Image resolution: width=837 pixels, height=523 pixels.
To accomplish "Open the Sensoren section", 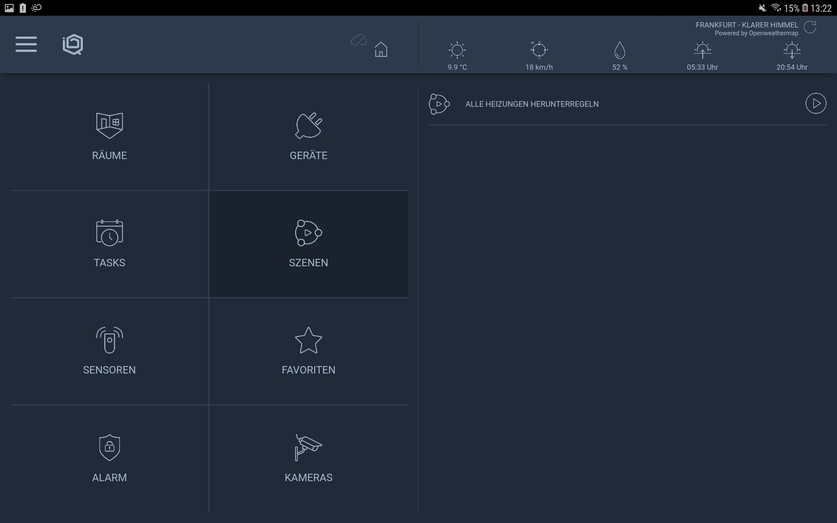I will coord(109,351).
